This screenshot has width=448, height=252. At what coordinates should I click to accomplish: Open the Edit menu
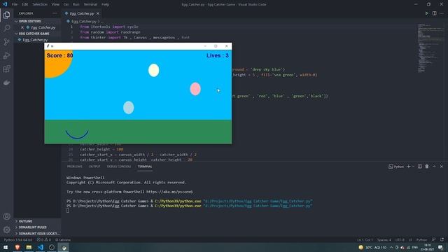tap(25, 4)
